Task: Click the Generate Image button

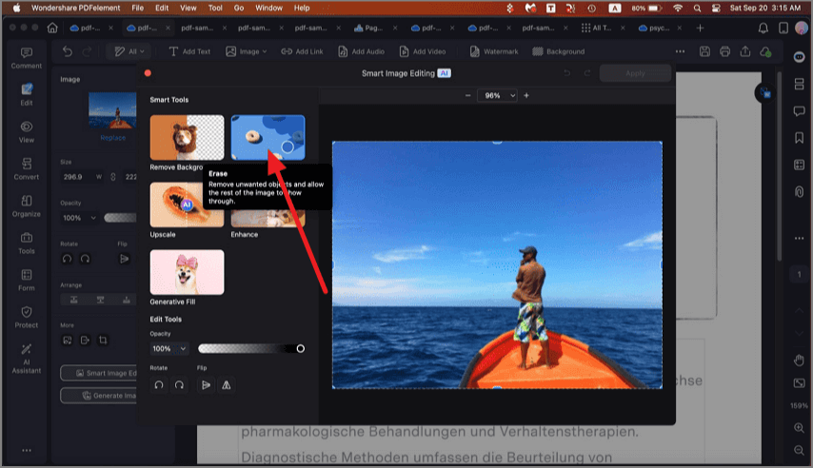Action: (x=99, y=396)
